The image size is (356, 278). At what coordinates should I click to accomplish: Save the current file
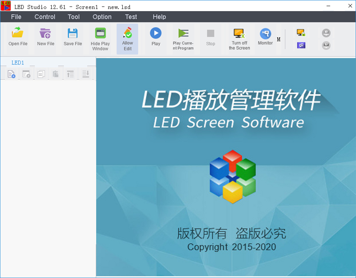(x=73, y=38)
